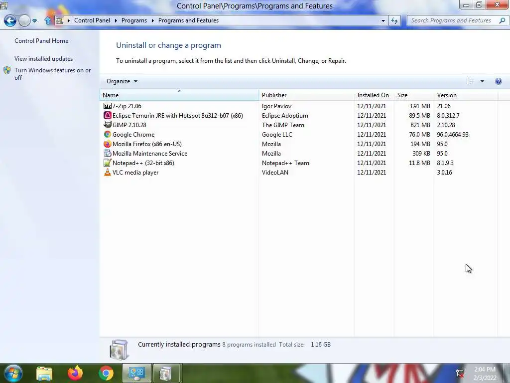Go back with the Back arrow
The width and height of the screenshot is (510, 383).
pyautogui.click(x=10, y=20)
